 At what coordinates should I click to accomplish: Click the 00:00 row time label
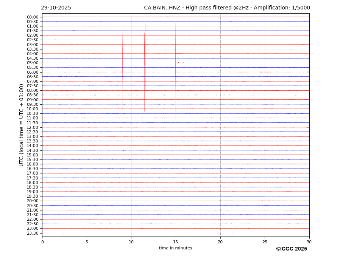[33, 17]
